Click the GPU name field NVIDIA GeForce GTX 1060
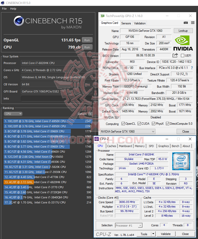Image resolution: width=198 pixels, height=239 pixels. (146, 31)
